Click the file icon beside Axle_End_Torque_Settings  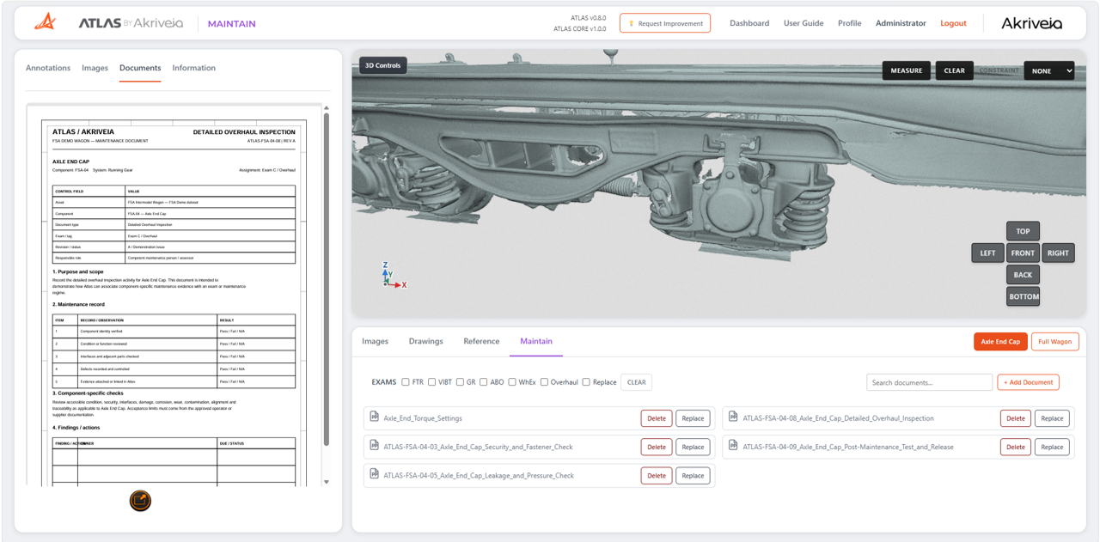[374, 417]
